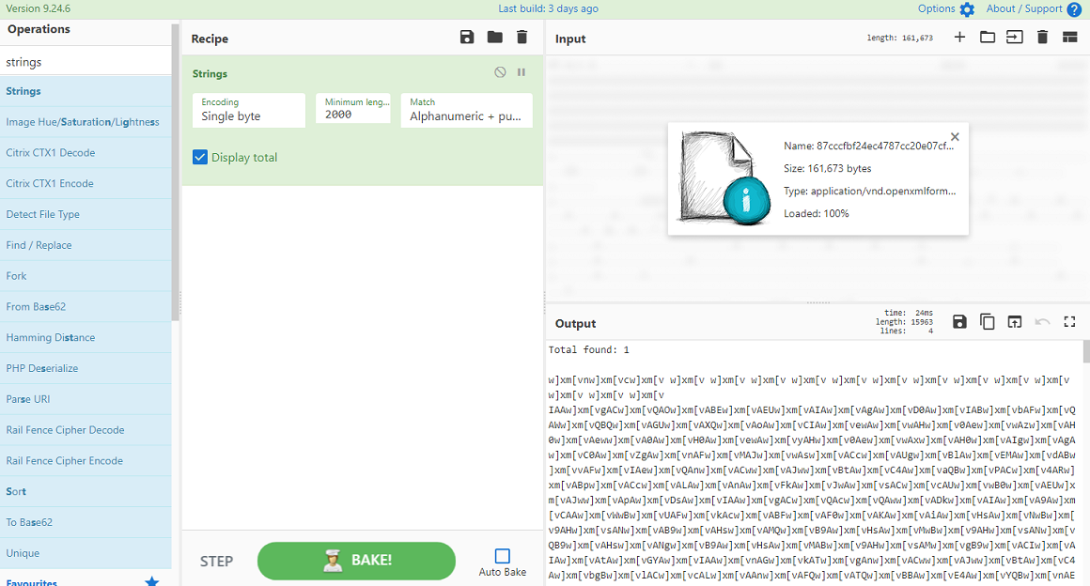Image resolution: width=1090 pixels, height=586 pixels.
Task: Select the Unique operation
Action: 86,553
